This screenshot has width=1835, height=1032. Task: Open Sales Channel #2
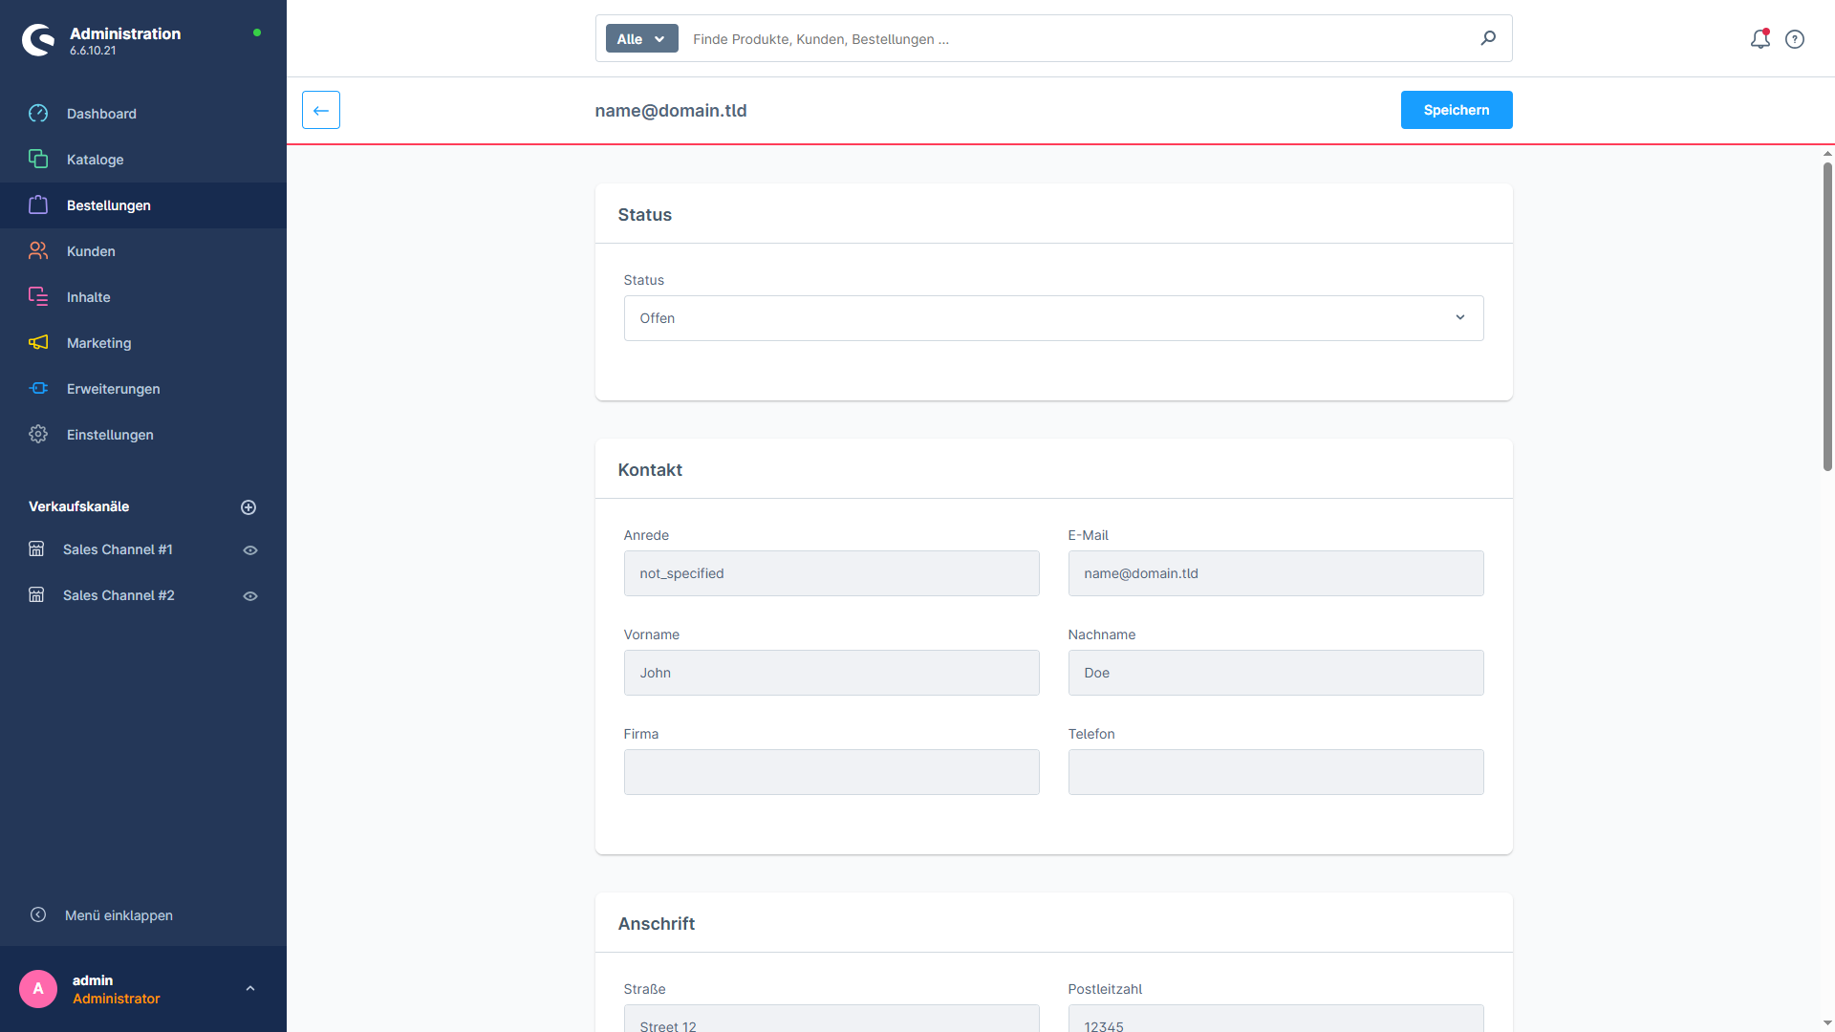point(119,595)
